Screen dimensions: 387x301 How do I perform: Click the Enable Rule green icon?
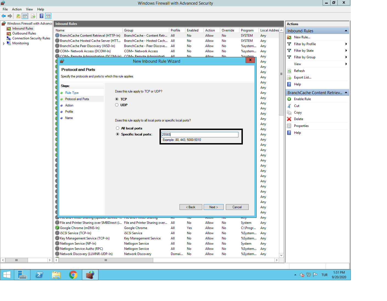[289, 99]
